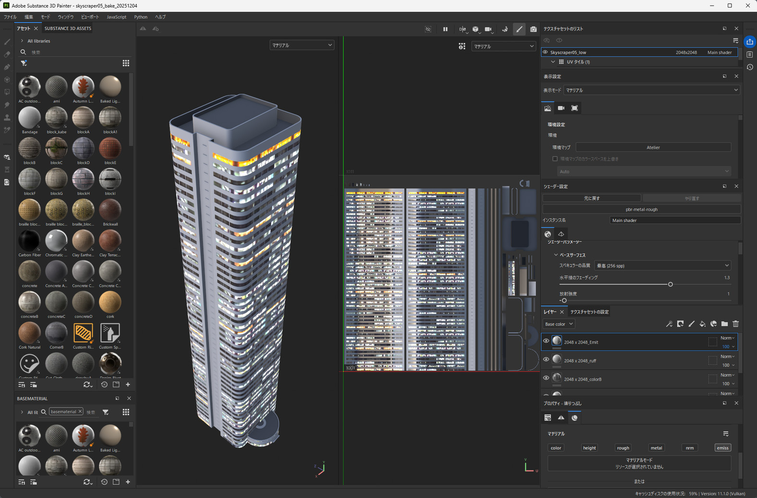Click the camera screenshot icon in viewport toolbar
Screen dimensions: 757x498
click(533, 29)
